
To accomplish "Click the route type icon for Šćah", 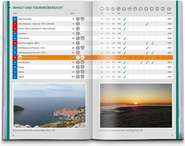I will coord(78,43).
